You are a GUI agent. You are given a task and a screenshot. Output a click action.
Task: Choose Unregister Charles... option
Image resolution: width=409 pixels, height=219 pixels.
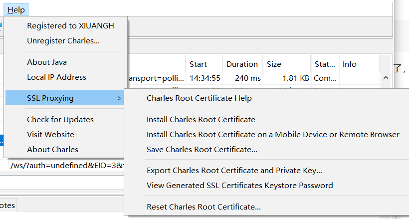point(63,41)
